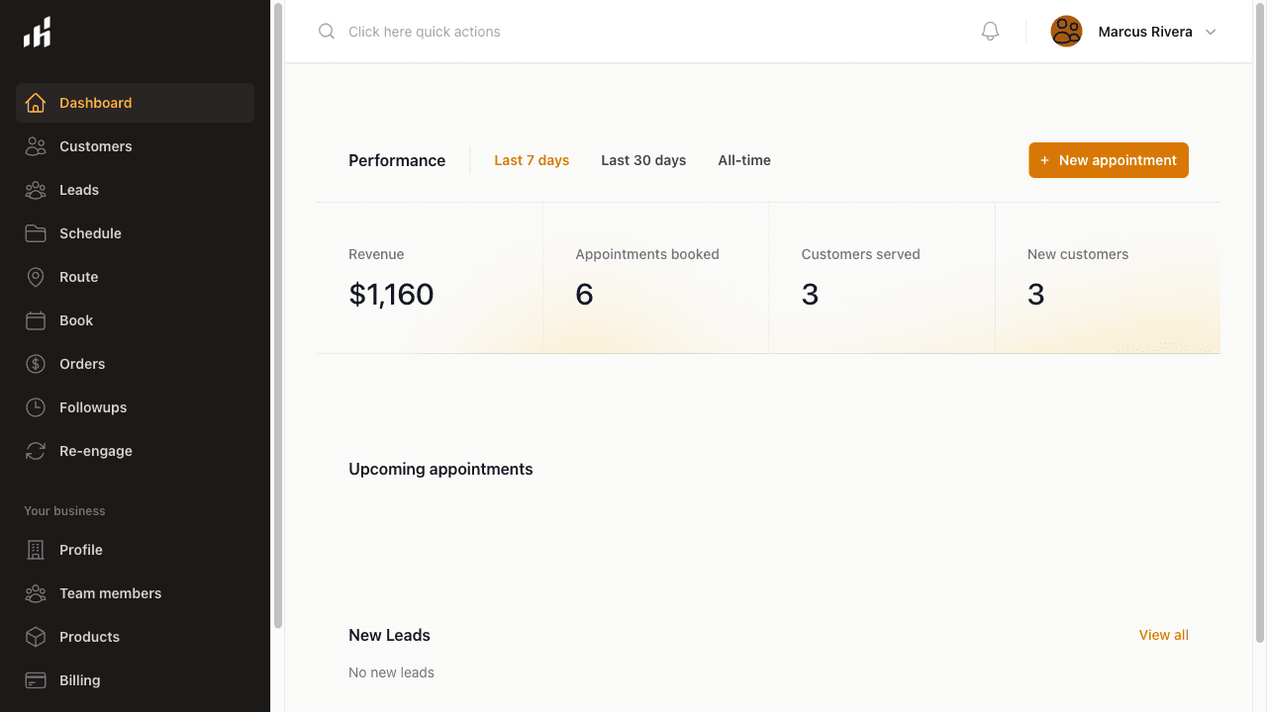
Task: Select the Orders dollar icon
Action: click(x=36, y=363)
